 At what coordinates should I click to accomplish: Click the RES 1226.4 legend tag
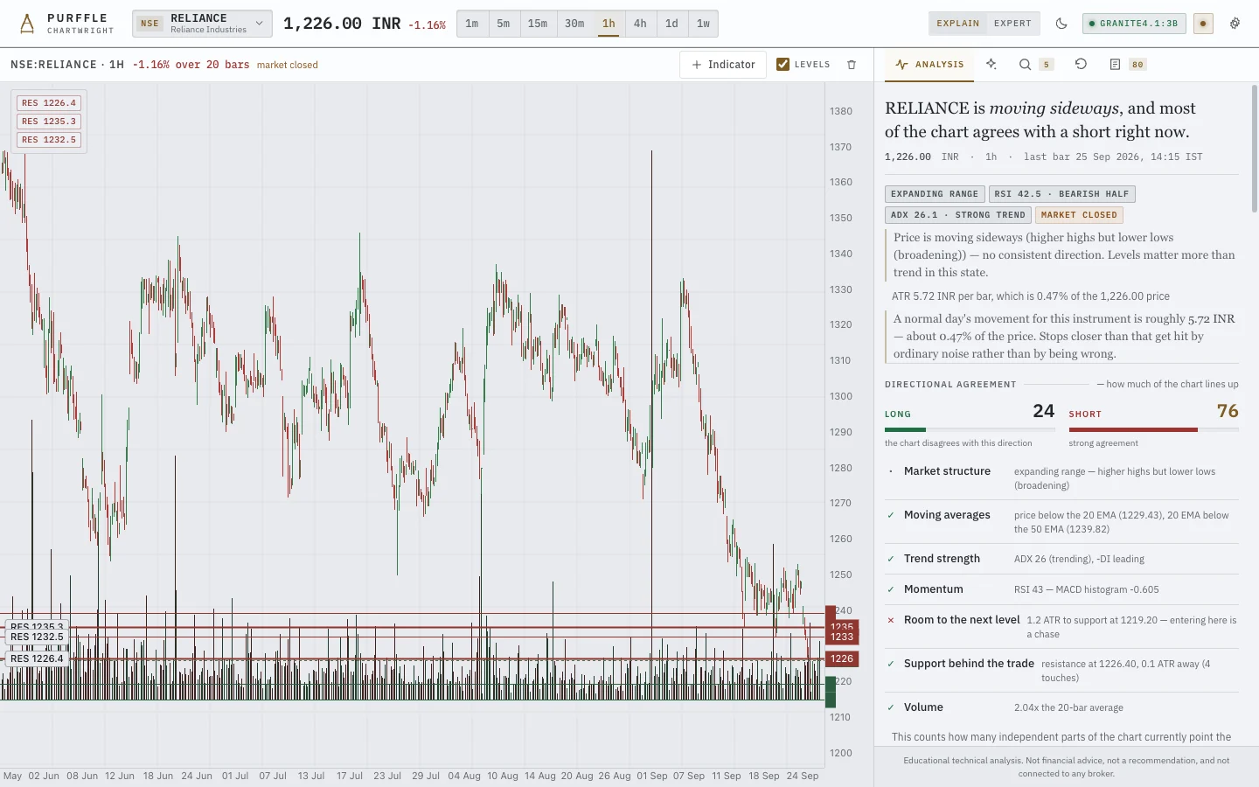pyautogui.click(x=49, y=103)
